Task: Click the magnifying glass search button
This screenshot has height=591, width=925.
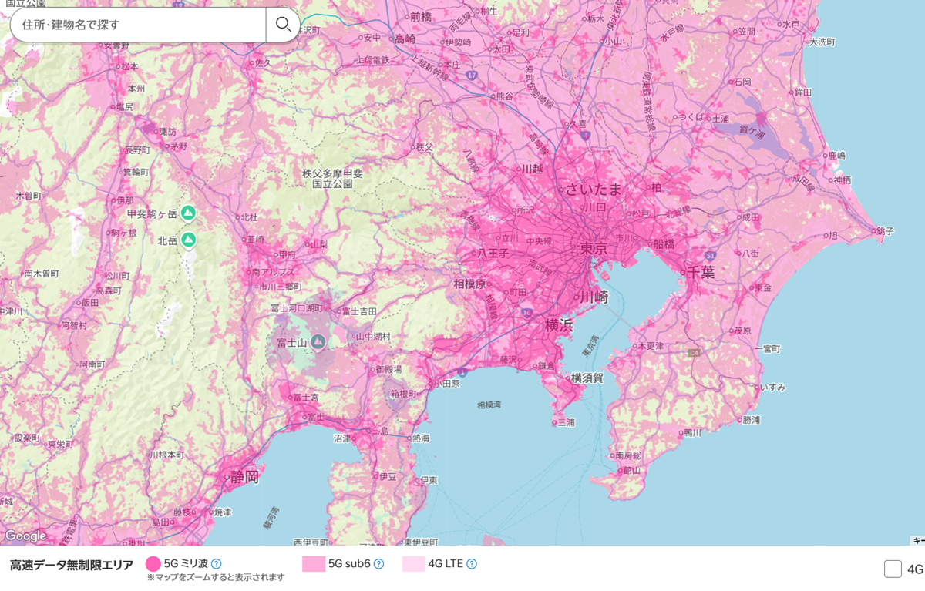Action: pyautogui.click(x=283, y=25)
